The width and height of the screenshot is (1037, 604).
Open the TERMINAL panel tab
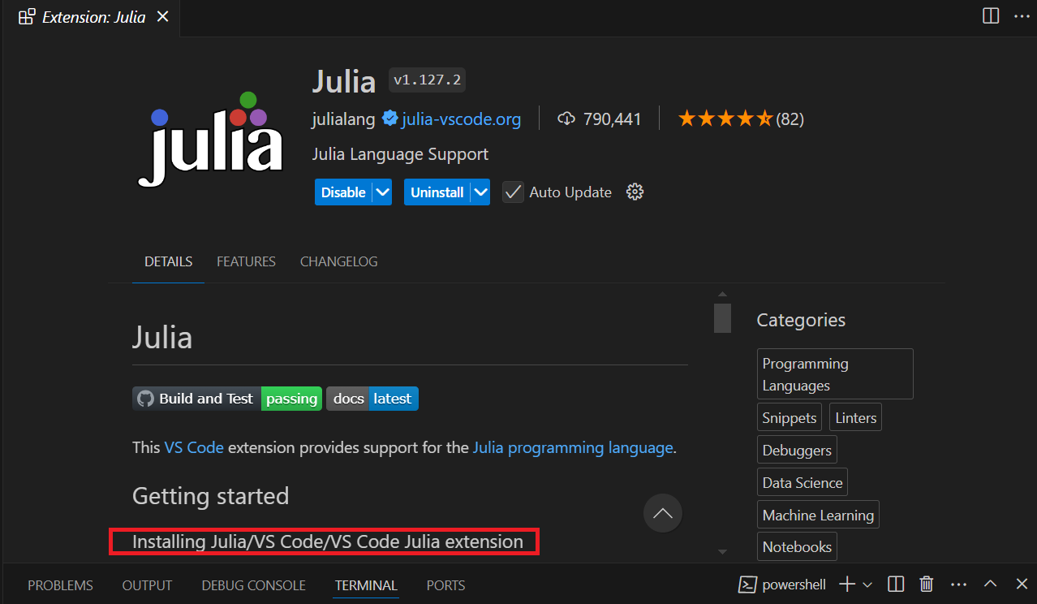(x=366, y=585)
